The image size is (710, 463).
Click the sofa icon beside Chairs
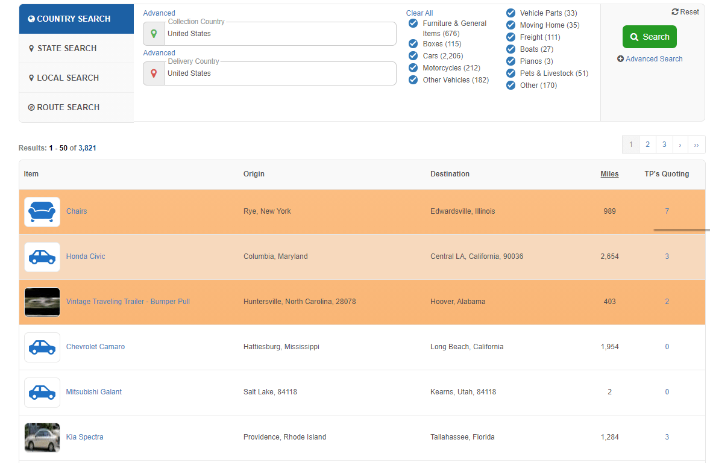click(42, 212)
